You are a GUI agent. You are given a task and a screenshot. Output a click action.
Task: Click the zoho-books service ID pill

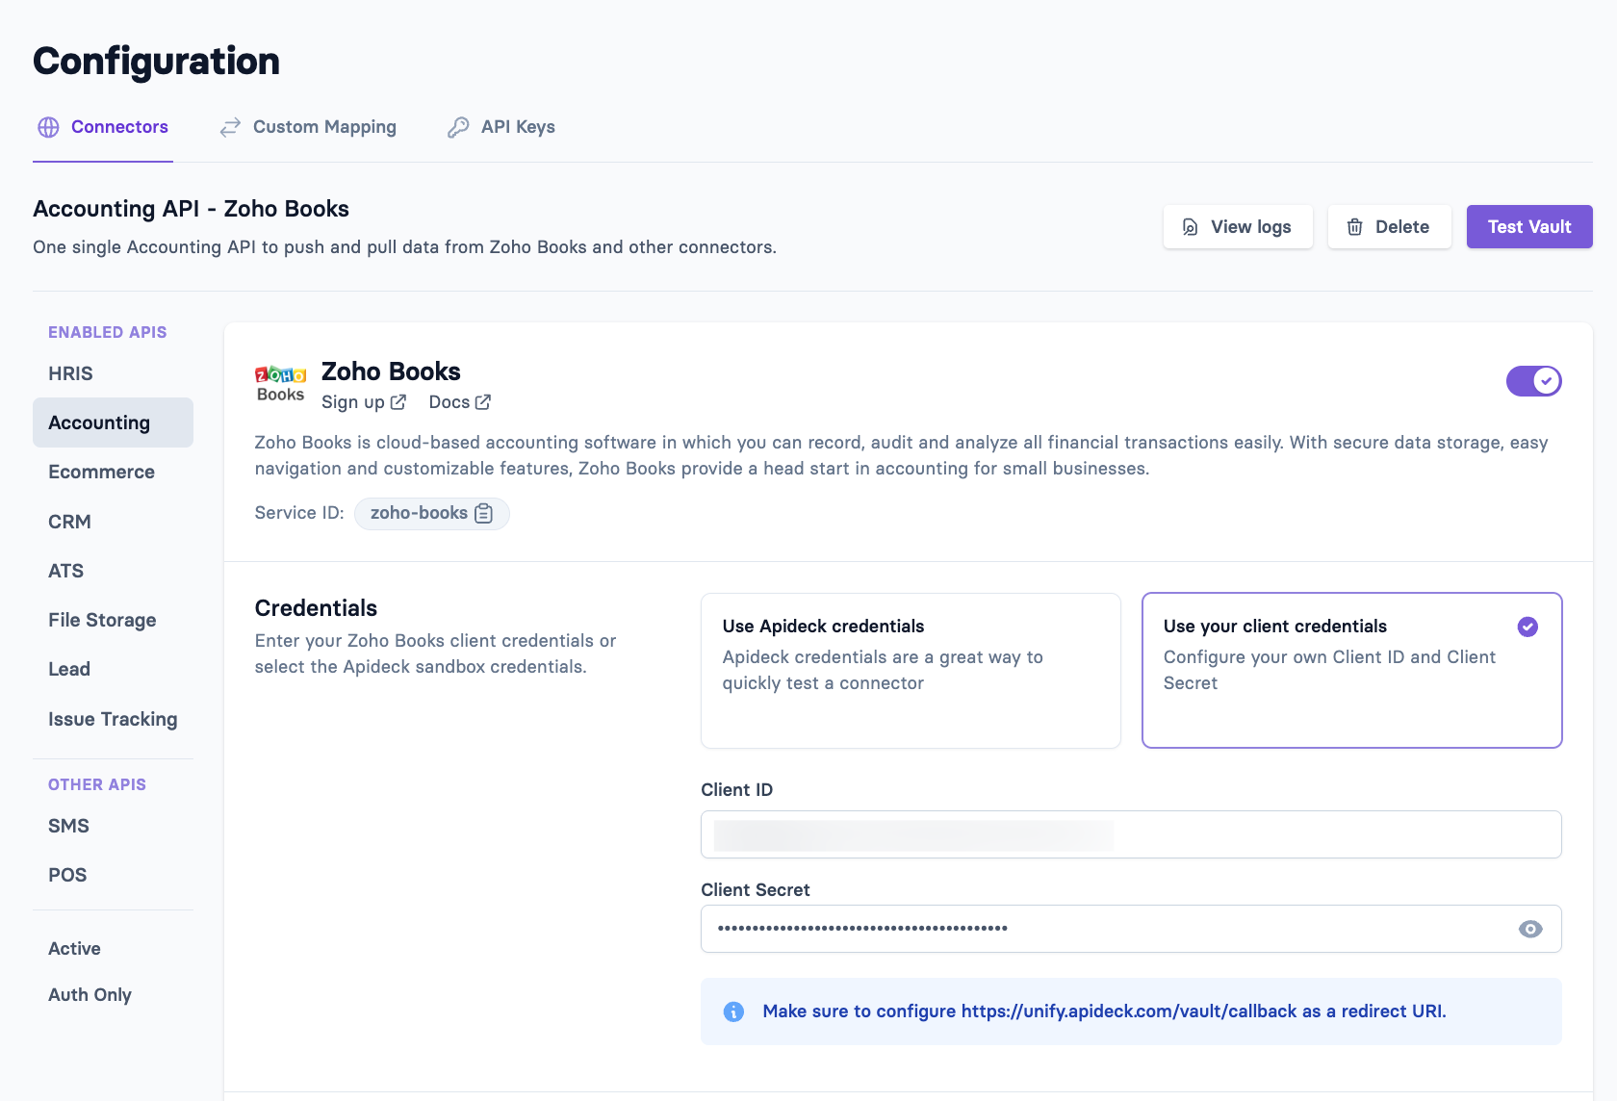tap(432, 514)
